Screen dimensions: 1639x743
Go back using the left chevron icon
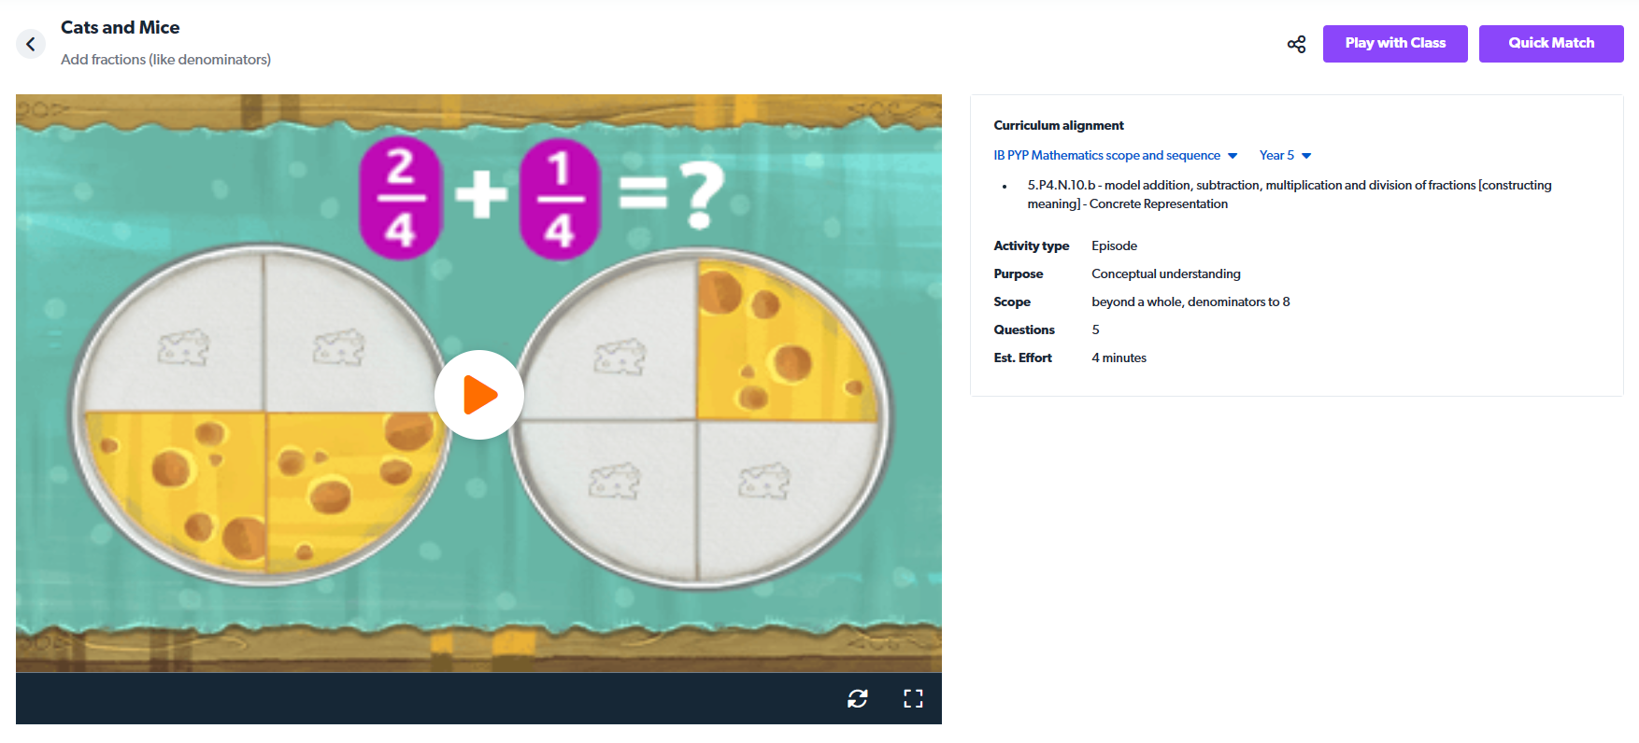31,44
